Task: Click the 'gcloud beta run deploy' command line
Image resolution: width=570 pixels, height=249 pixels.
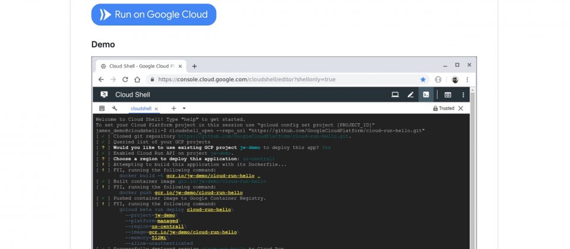Action: [x=176, y=209]
